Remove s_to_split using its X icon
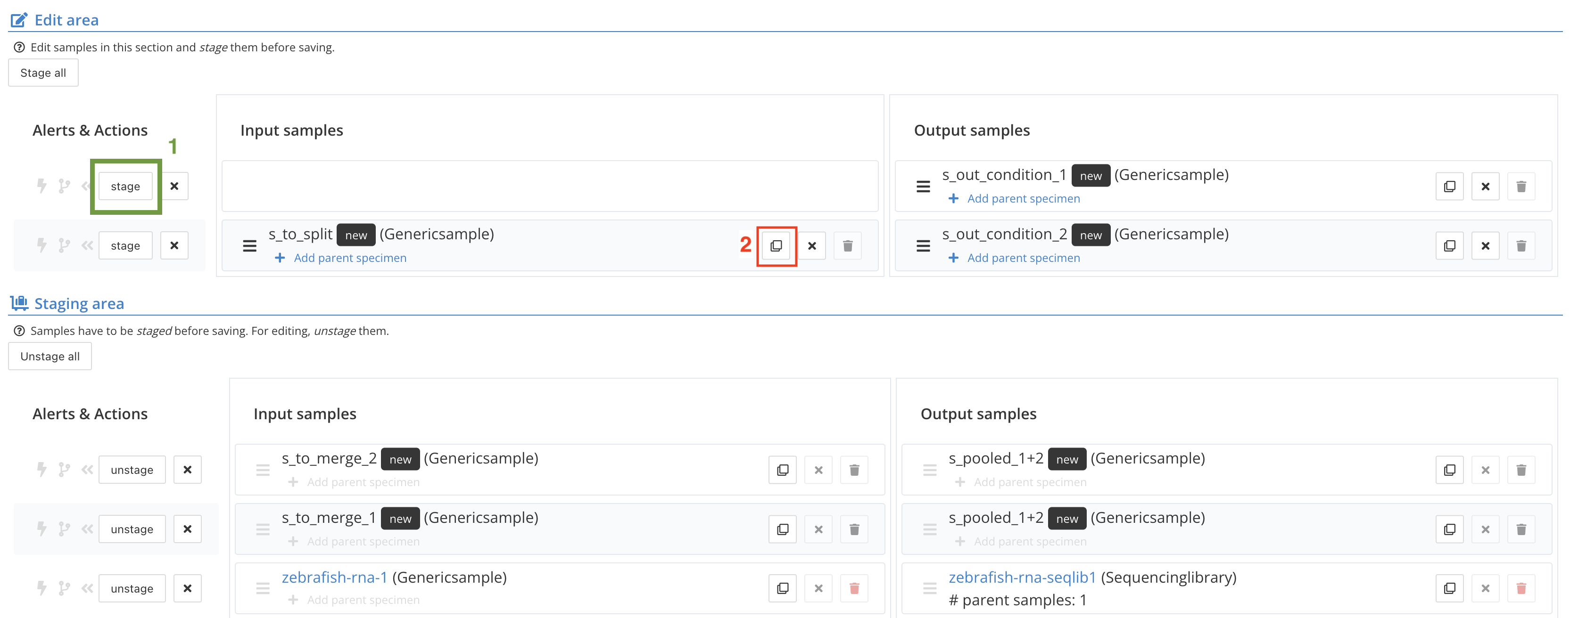The height and width of the screenshot is (618, 1570). [812, 246]
